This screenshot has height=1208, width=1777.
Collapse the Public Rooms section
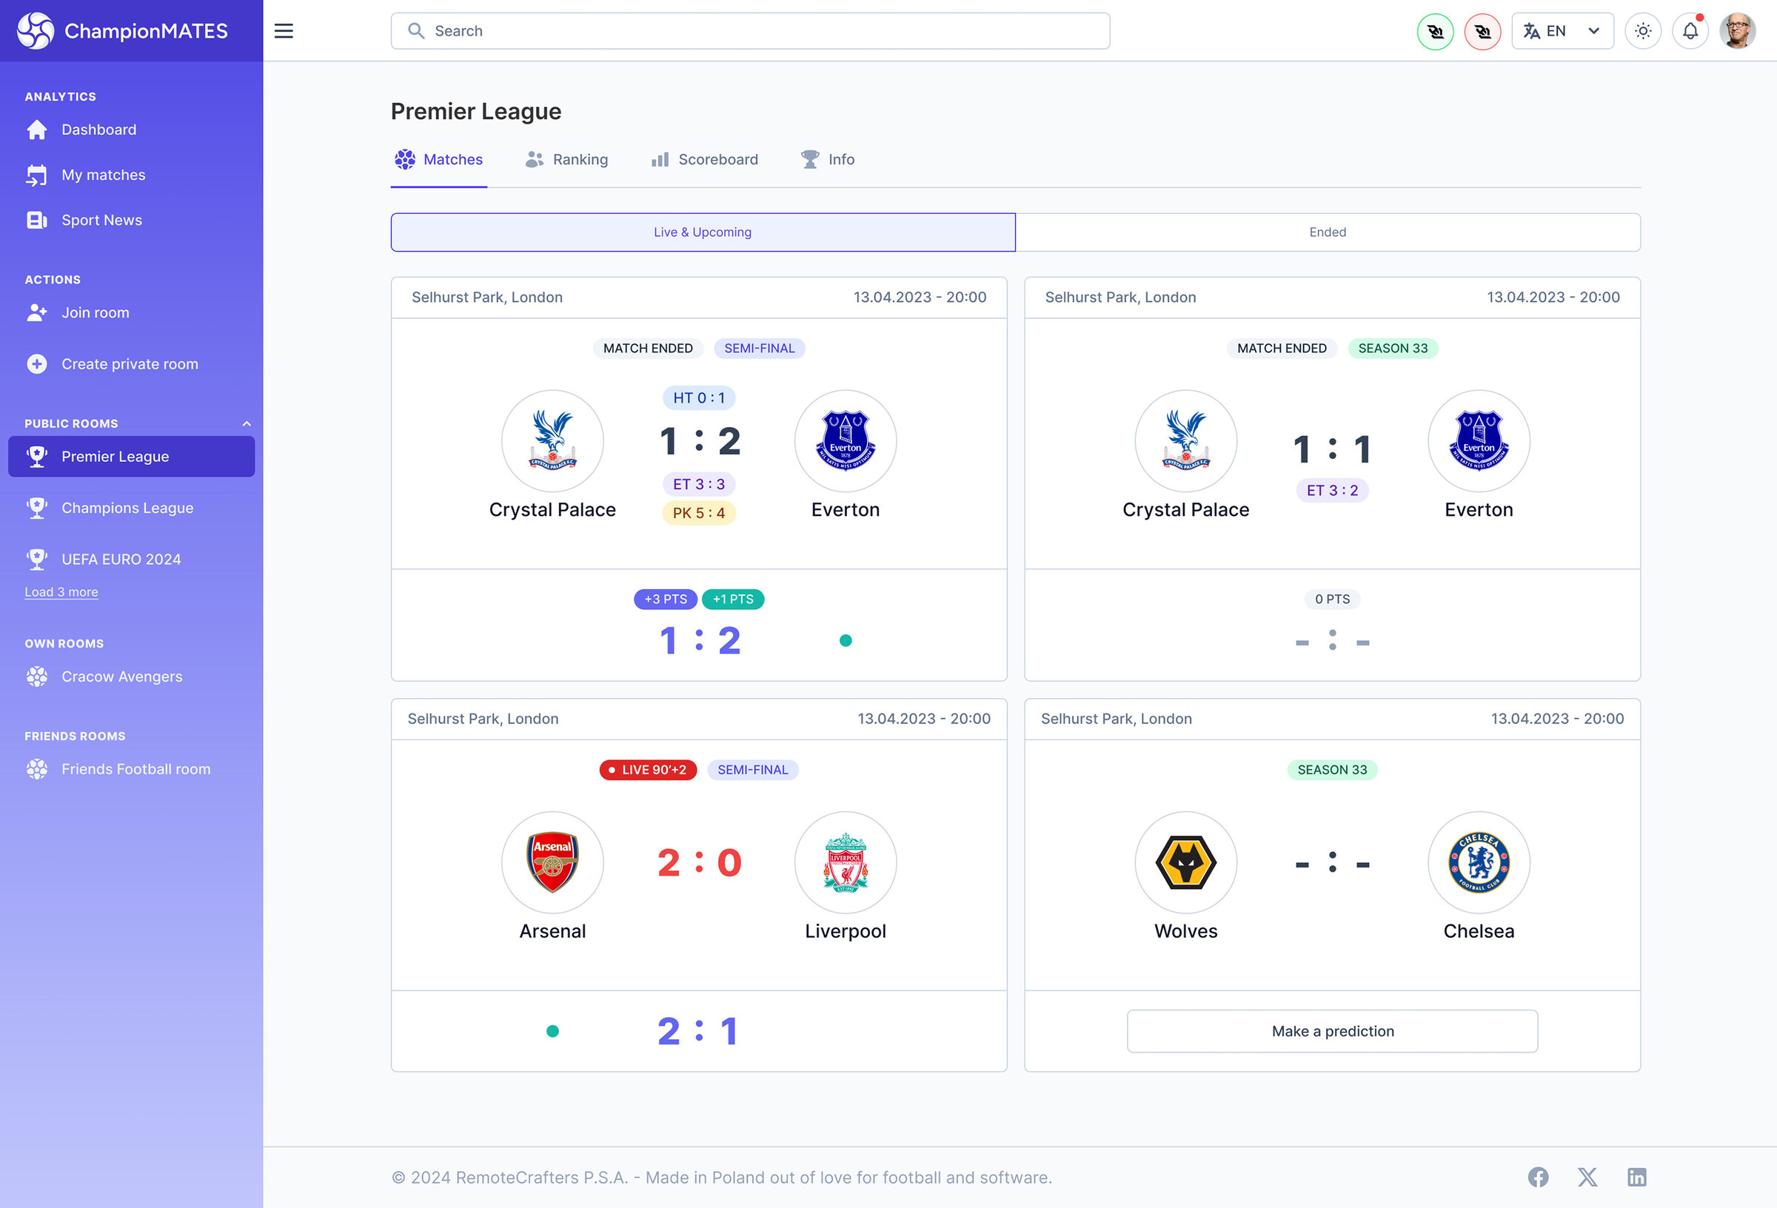click(x=247, y=423)
